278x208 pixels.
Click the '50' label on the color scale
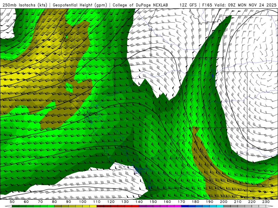(x=12, y=202)
